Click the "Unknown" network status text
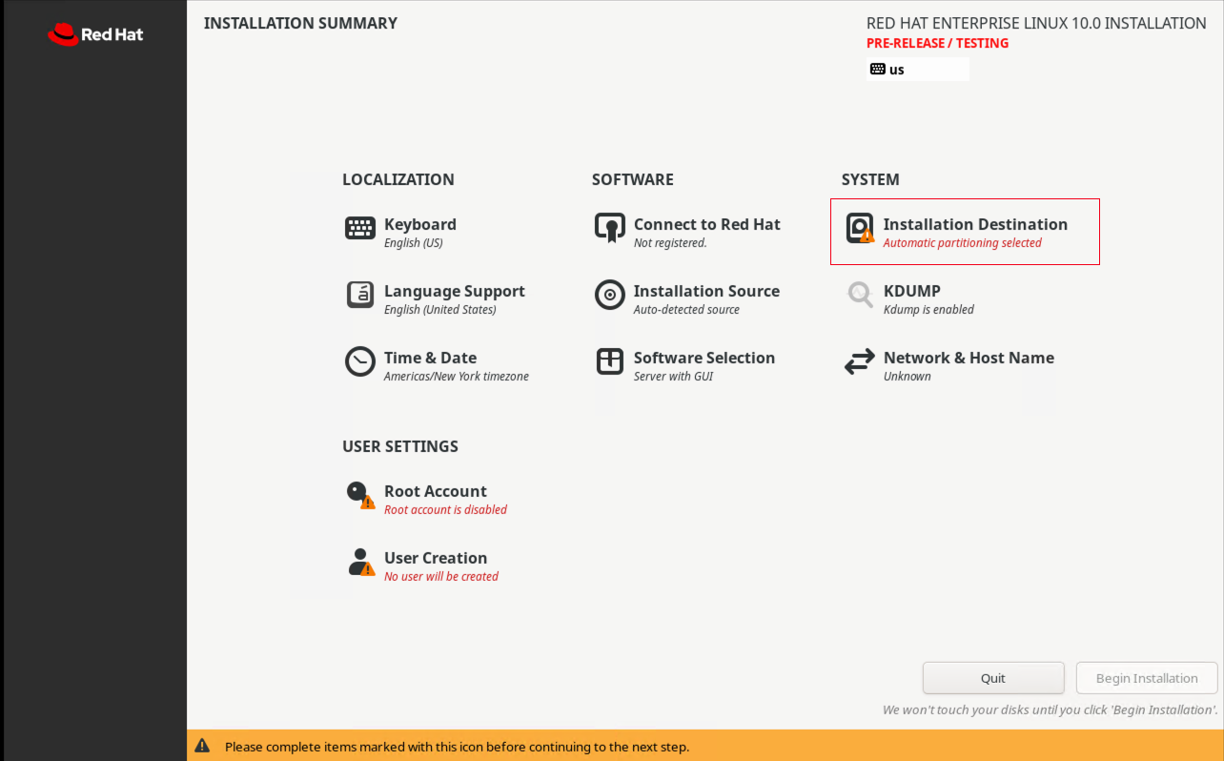1224x761 pixels. click(908, 377)
